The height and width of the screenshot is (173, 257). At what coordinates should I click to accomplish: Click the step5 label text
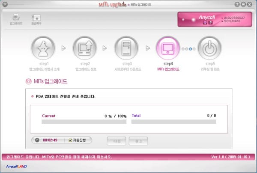(x=210, y=63)
